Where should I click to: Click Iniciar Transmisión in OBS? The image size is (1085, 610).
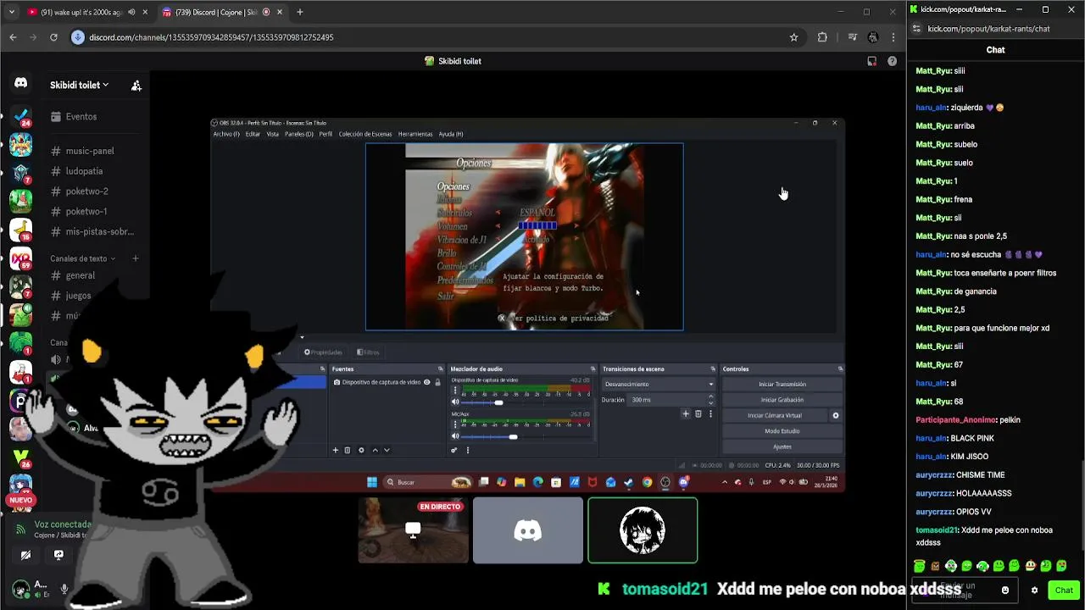coord(782,384)
